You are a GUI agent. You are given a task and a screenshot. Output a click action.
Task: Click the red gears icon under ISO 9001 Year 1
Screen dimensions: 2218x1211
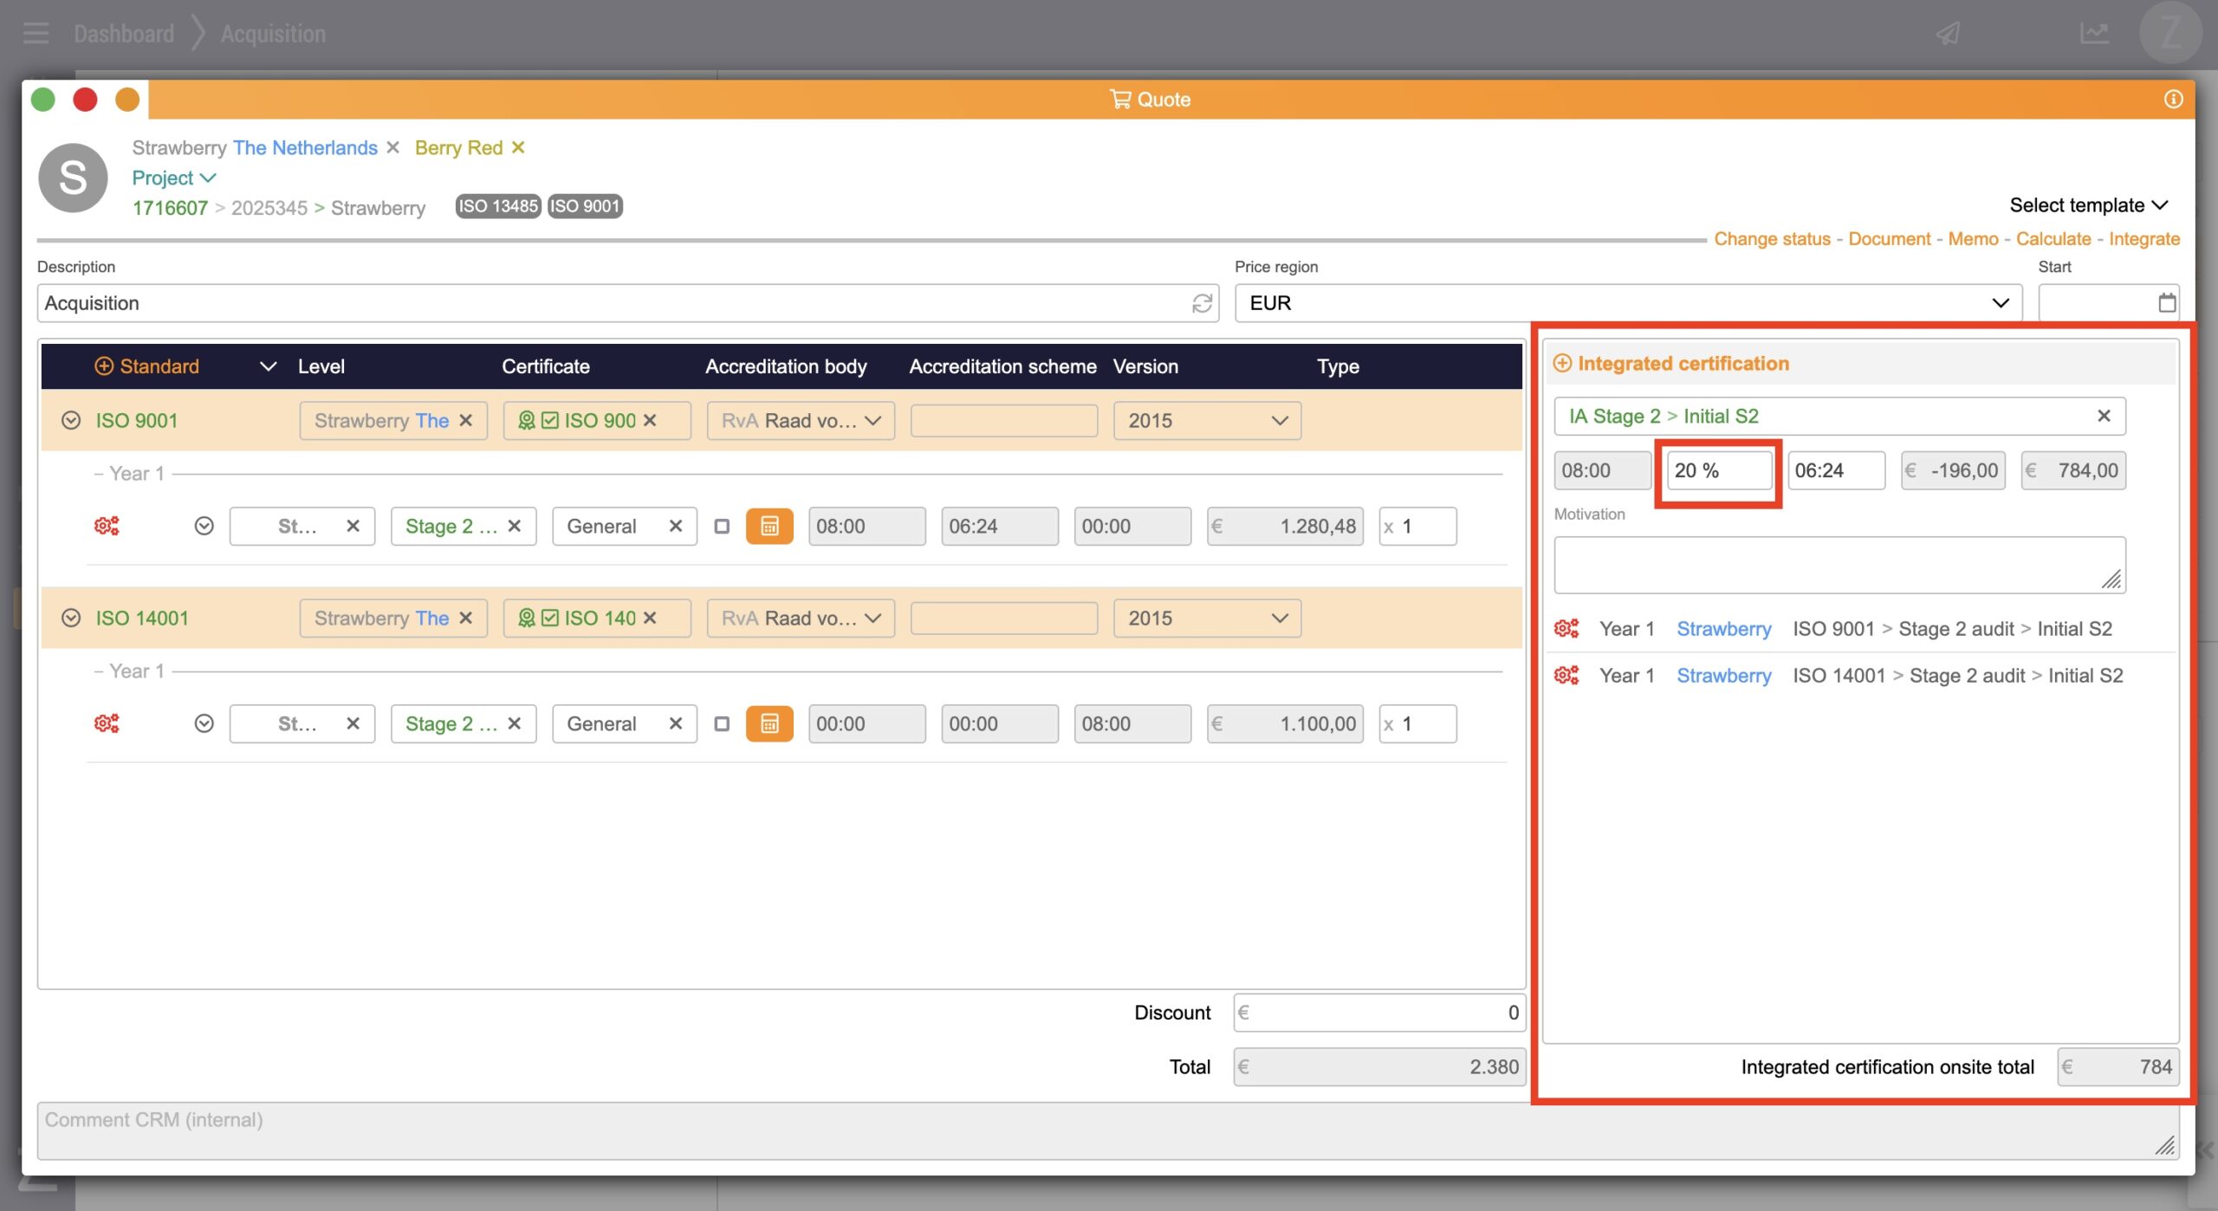(x=106, y=526)
